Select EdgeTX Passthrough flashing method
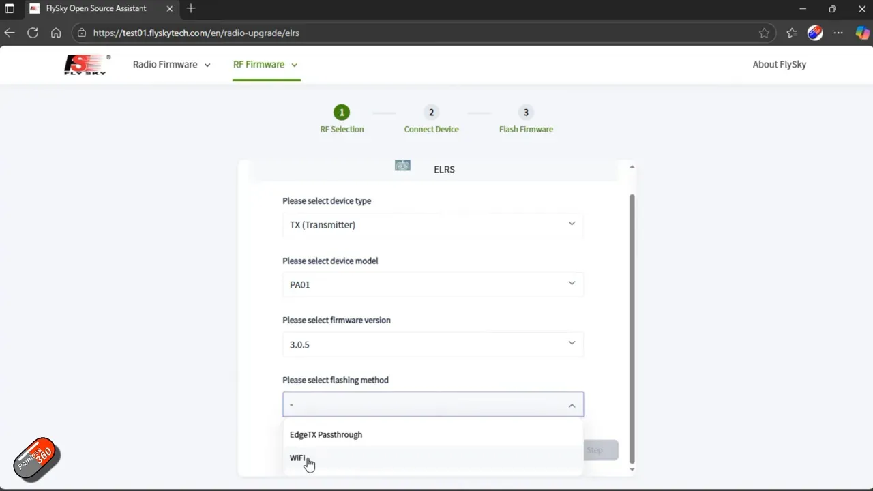The width and height of the screenshot is (873, 491). pyautogui.click(x=326, y=434)
